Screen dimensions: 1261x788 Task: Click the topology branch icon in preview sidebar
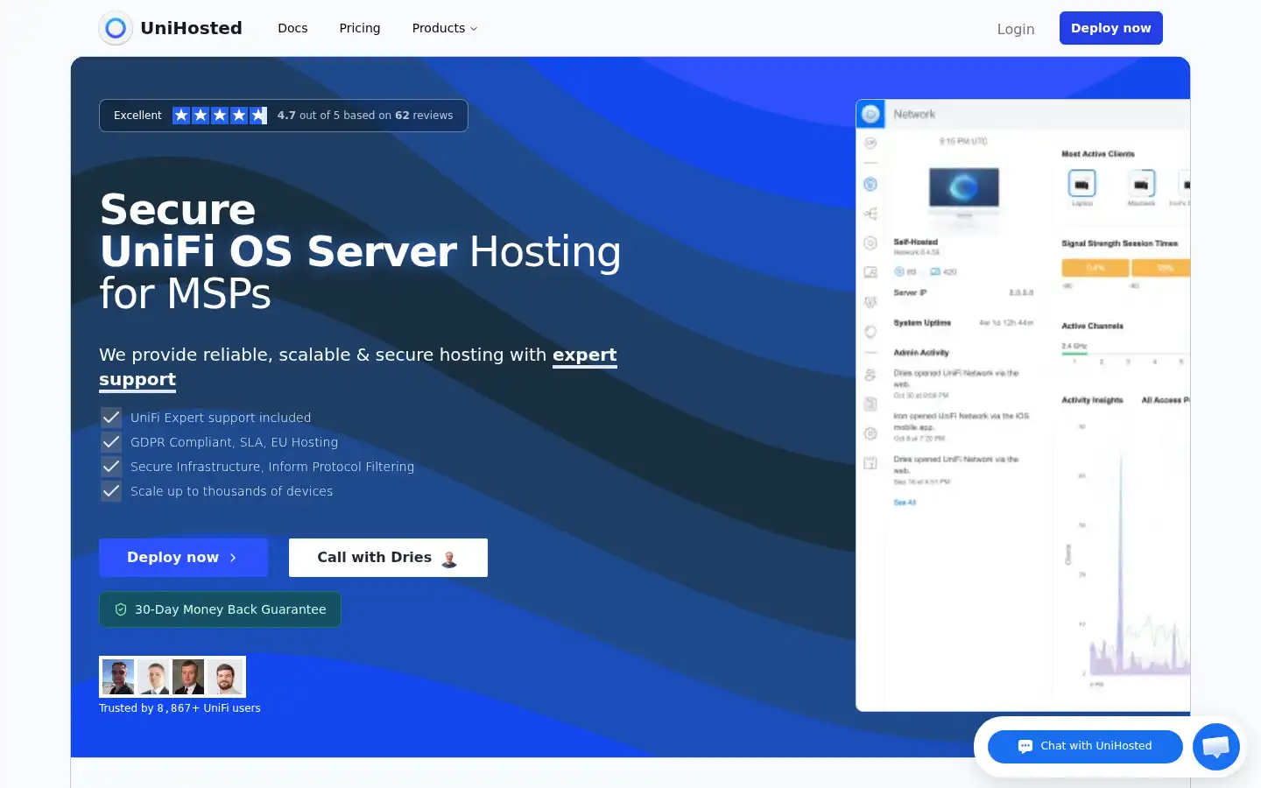point(870,214)
